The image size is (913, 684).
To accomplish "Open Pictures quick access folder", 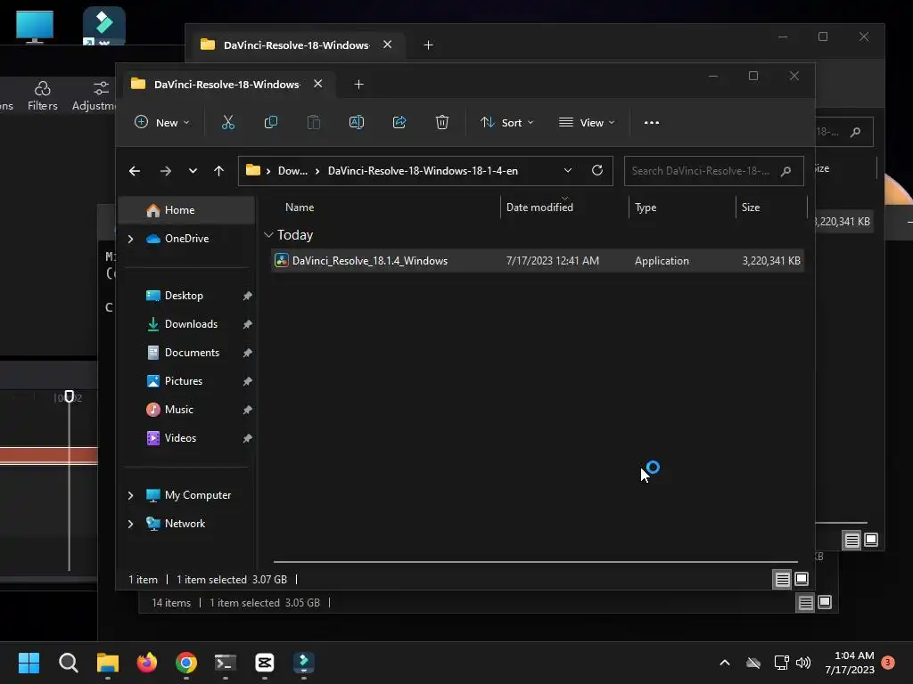I will [184, 381].
